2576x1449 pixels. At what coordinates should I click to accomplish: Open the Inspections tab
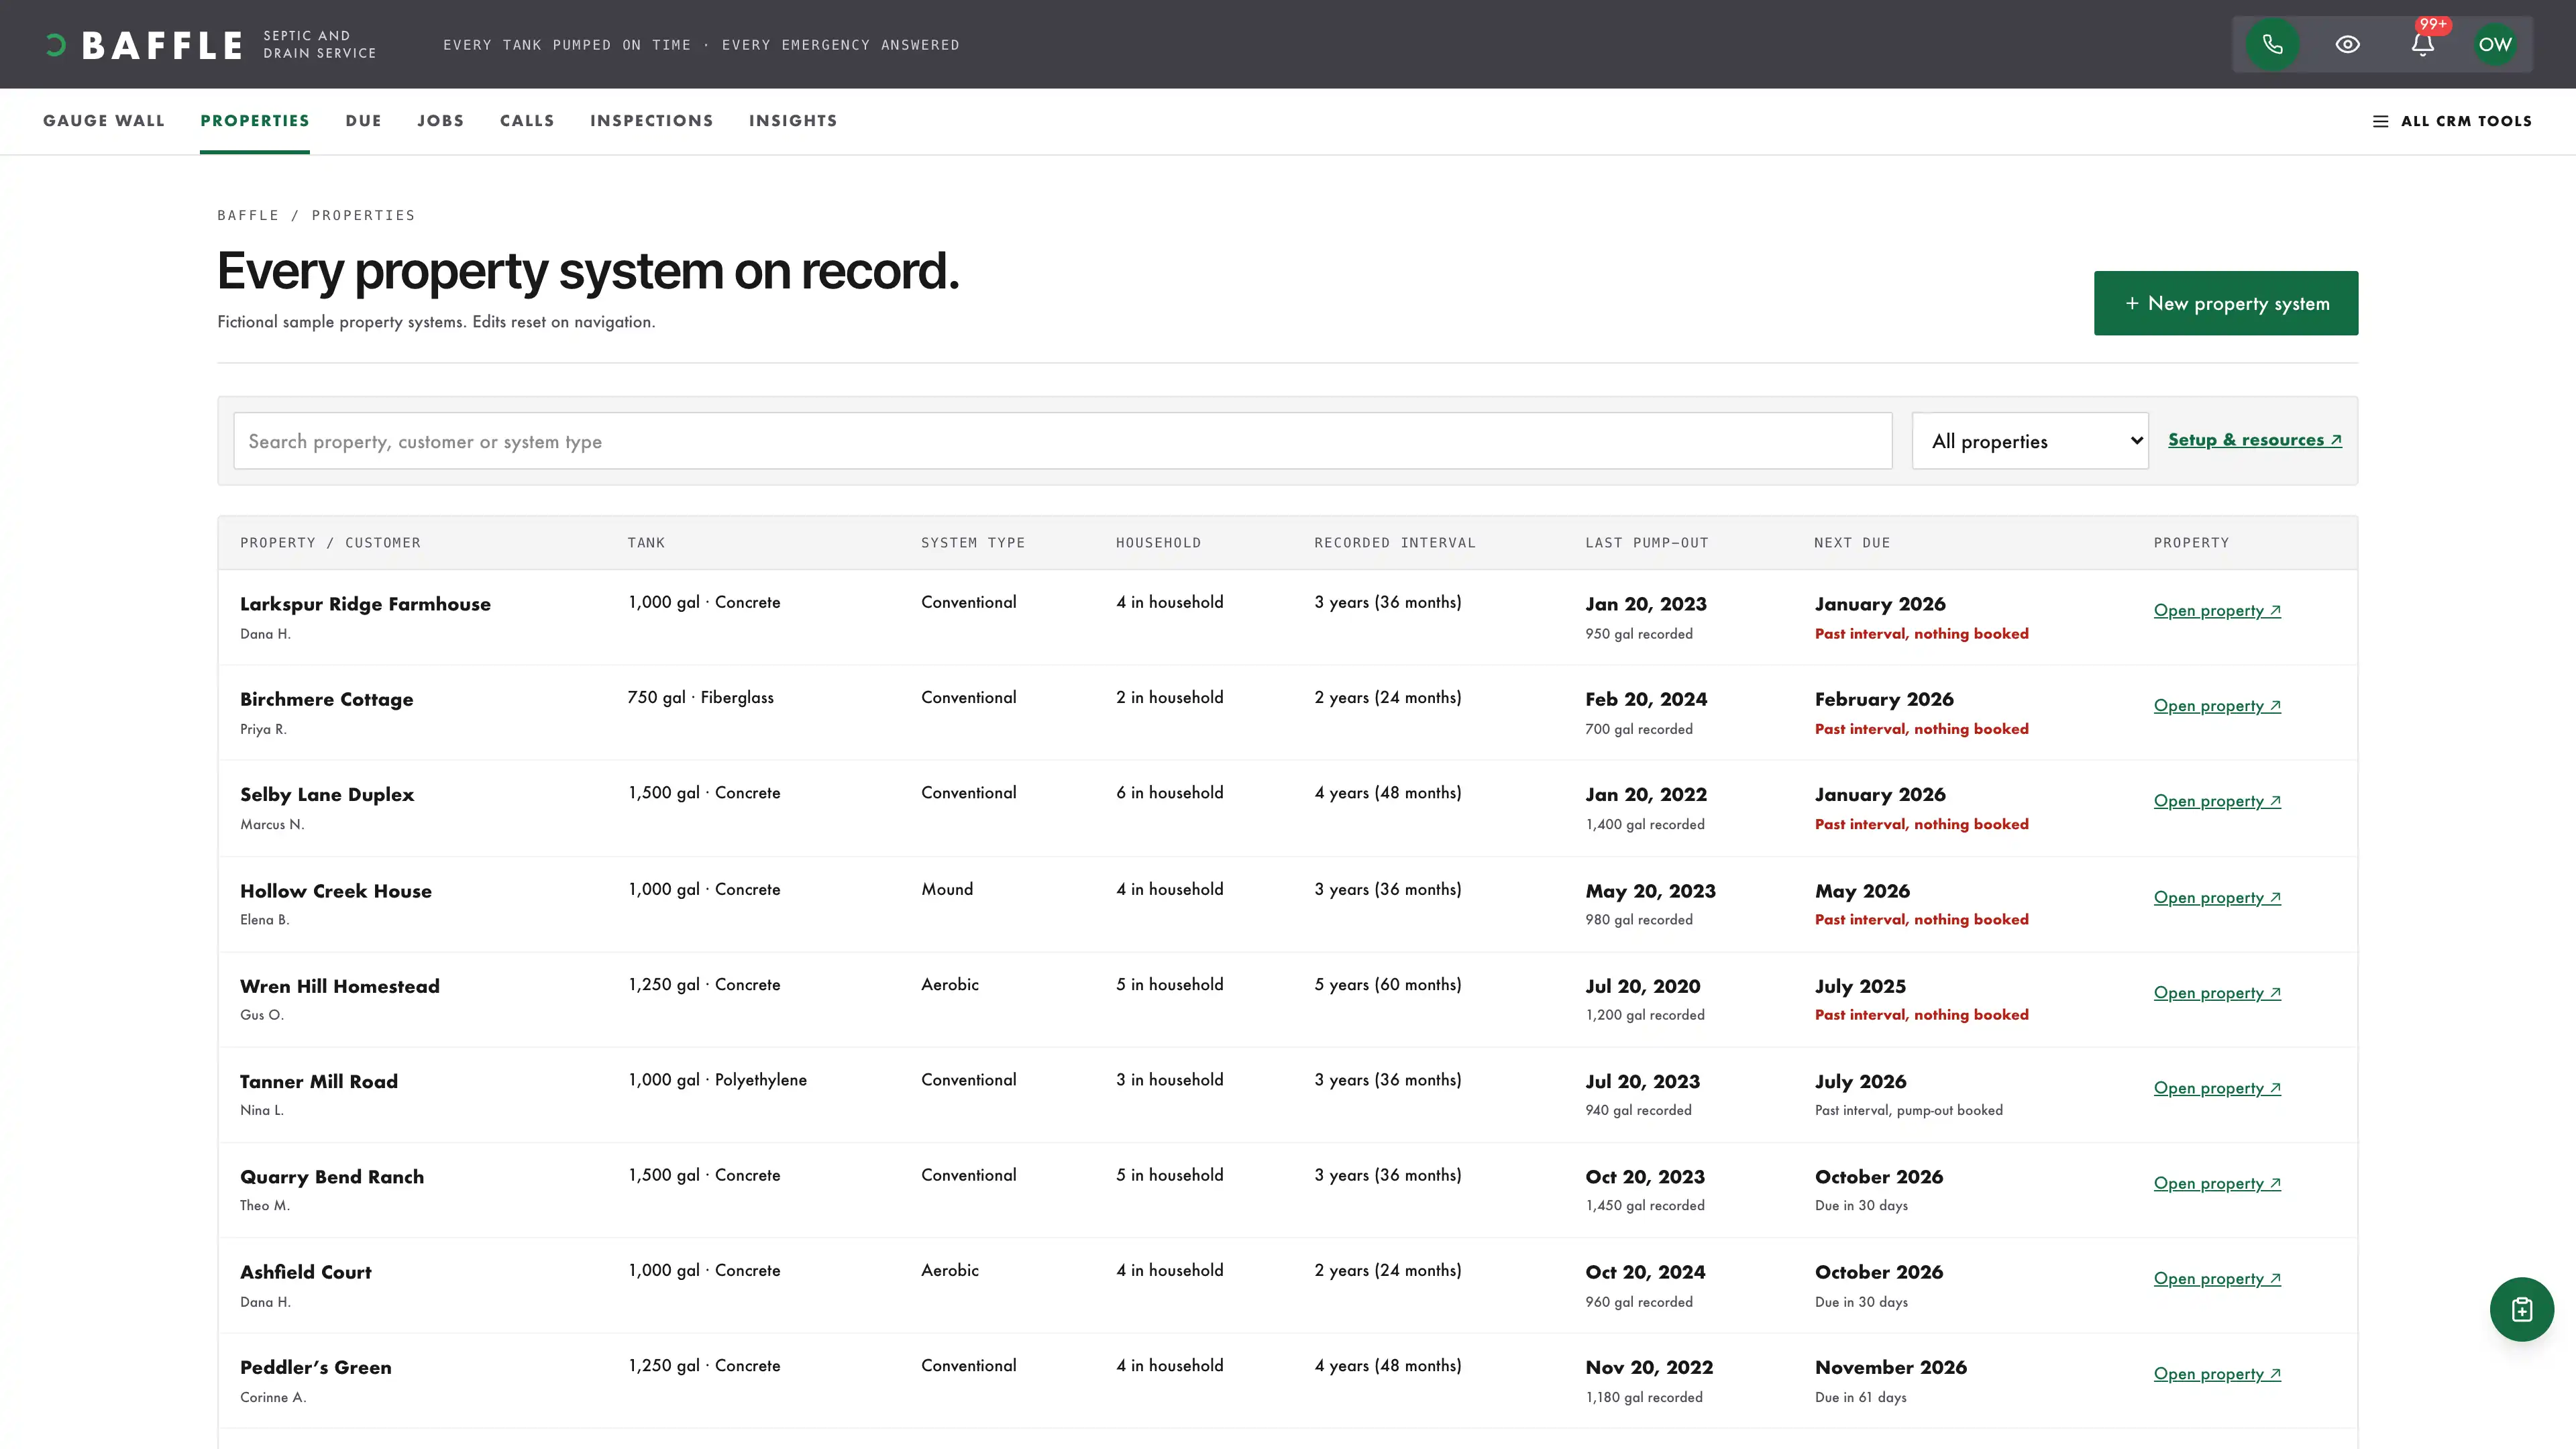[x=652, y=120]
